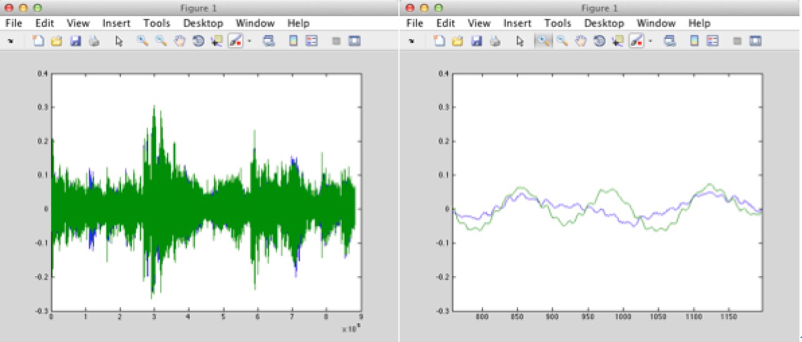Screen dimensions: 802x342
Task: Click Print Figure icon in left window
Action: pos(94,42)
